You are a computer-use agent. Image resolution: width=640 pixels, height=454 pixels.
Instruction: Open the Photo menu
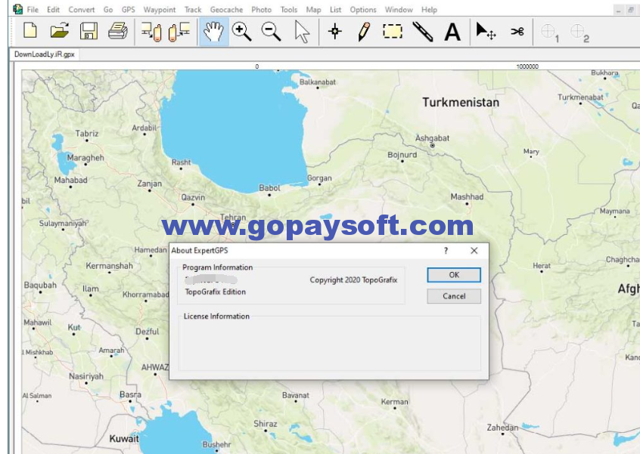point(262,9)
